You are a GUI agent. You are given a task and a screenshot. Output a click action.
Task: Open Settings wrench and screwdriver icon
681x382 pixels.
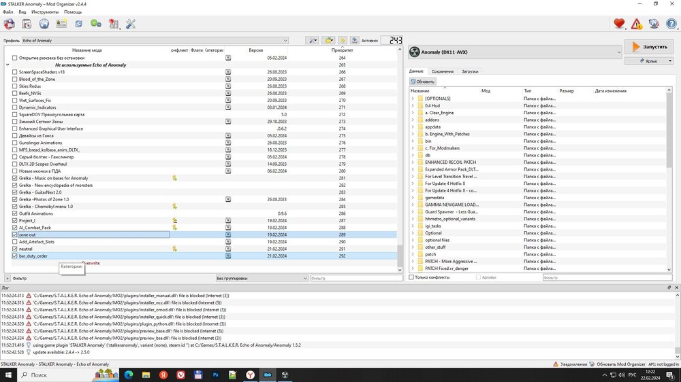click(131, 24)
